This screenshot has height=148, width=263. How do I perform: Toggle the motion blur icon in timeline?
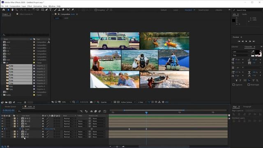[x=99, y=111]
